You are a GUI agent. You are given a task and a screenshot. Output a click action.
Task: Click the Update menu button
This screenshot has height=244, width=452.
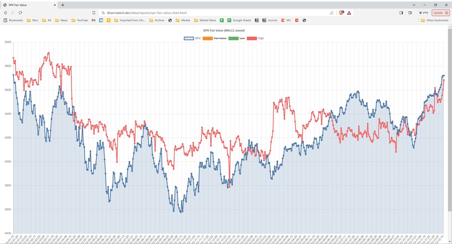point(440,13)
